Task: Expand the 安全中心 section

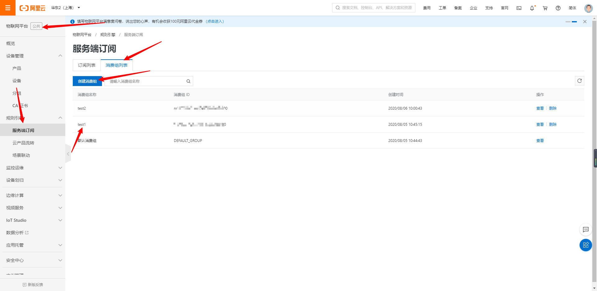Action: 60,260
